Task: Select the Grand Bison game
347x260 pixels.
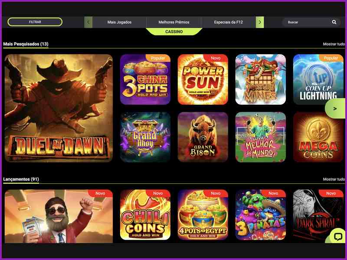Action: (x=203, y=137)
